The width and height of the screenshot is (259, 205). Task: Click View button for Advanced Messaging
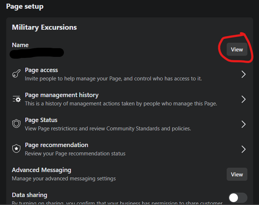[x=237, y=174]
